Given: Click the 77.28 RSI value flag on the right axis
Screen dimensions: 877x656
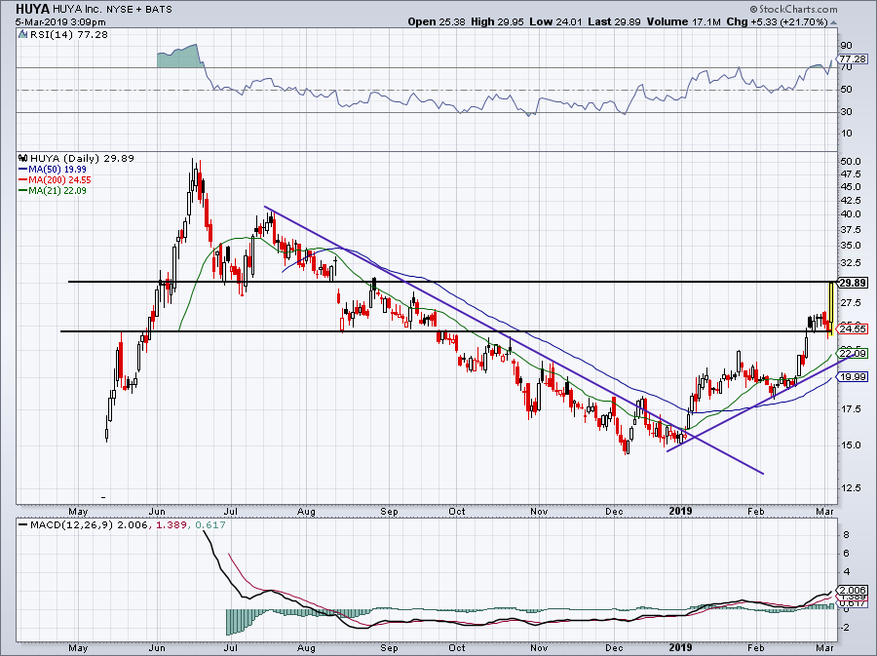Looking at the screenshot, I should coord(854,58).
